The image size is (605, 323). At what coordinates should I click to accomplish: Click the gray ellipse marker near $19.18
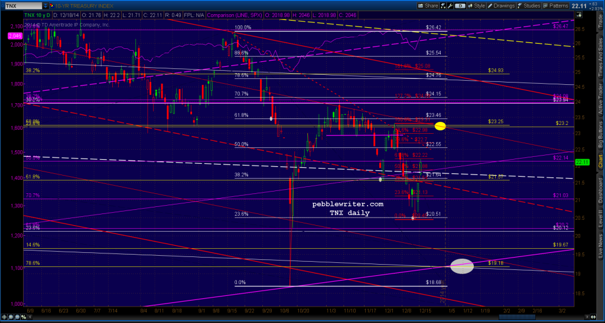(x=462, y=266)
